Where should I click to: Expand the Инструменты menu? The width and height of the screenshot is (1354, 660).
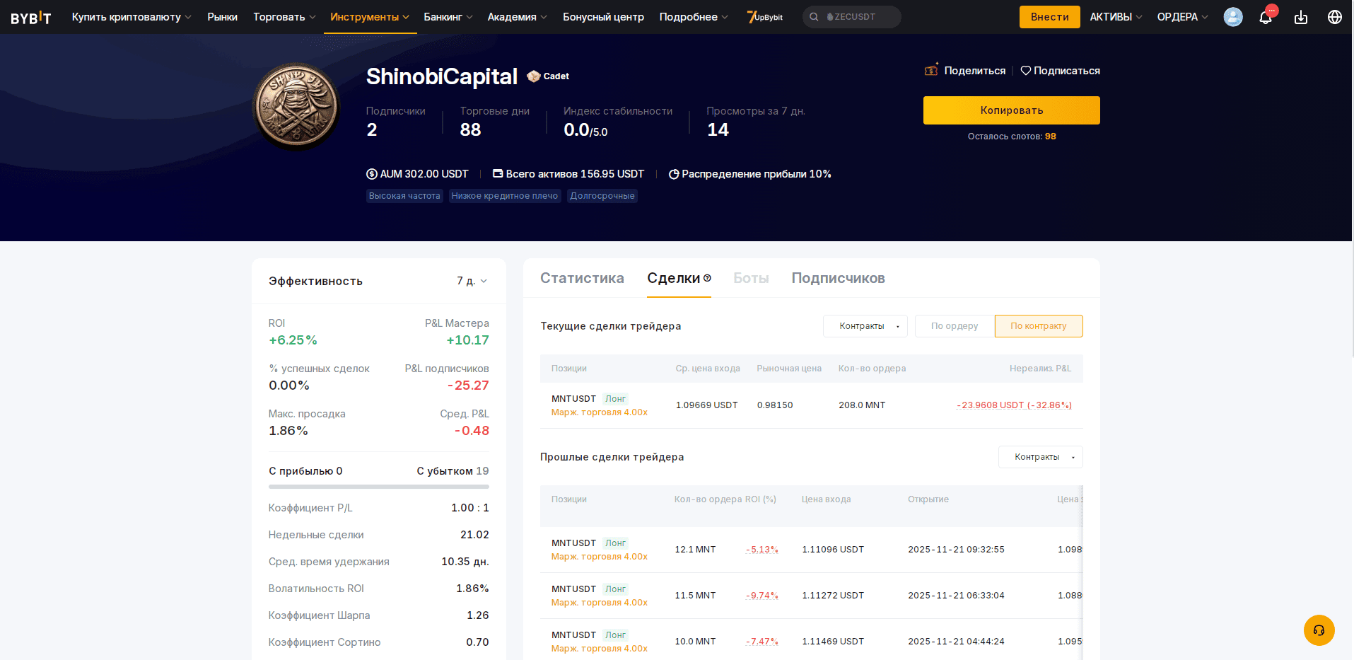[370, 17]
